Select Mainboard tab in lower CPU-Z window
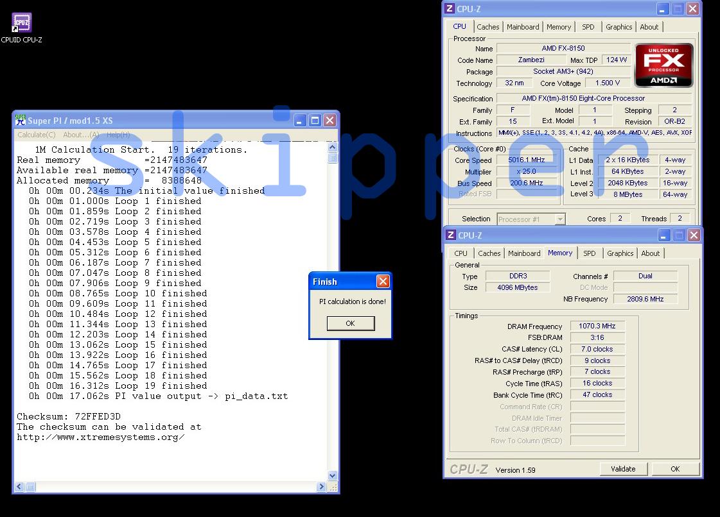 [524, 253]
